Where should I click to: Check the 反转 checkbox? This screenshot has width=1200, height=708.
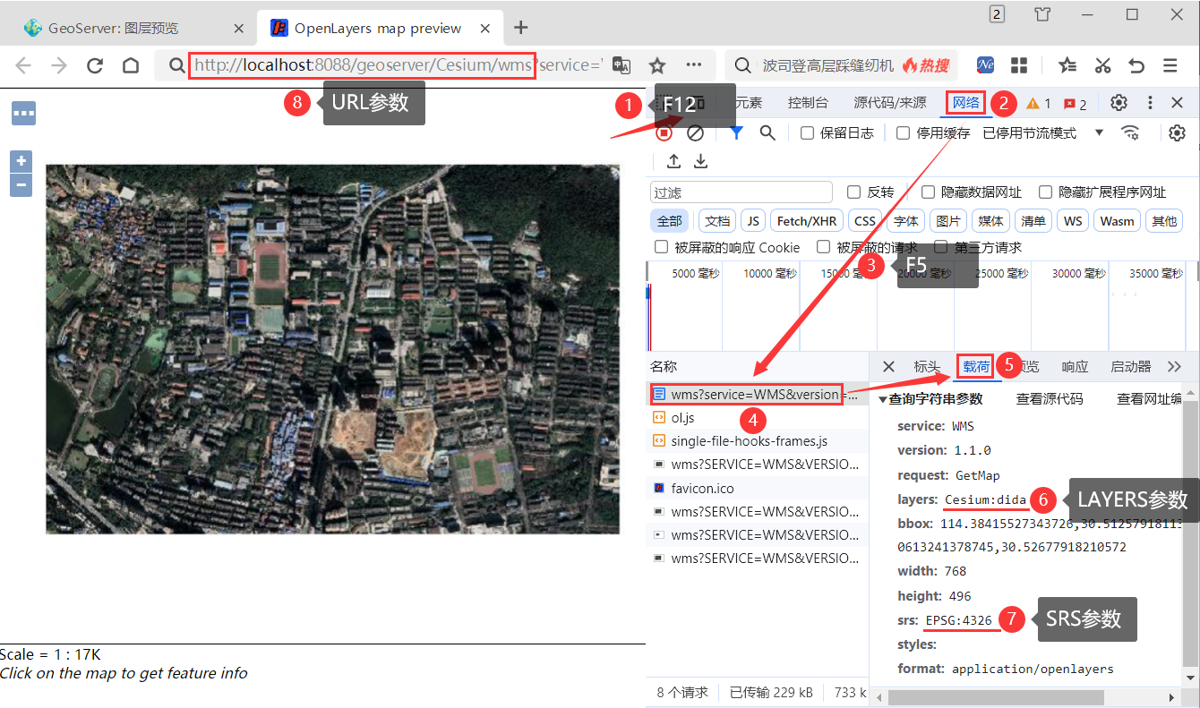(853, 192)
